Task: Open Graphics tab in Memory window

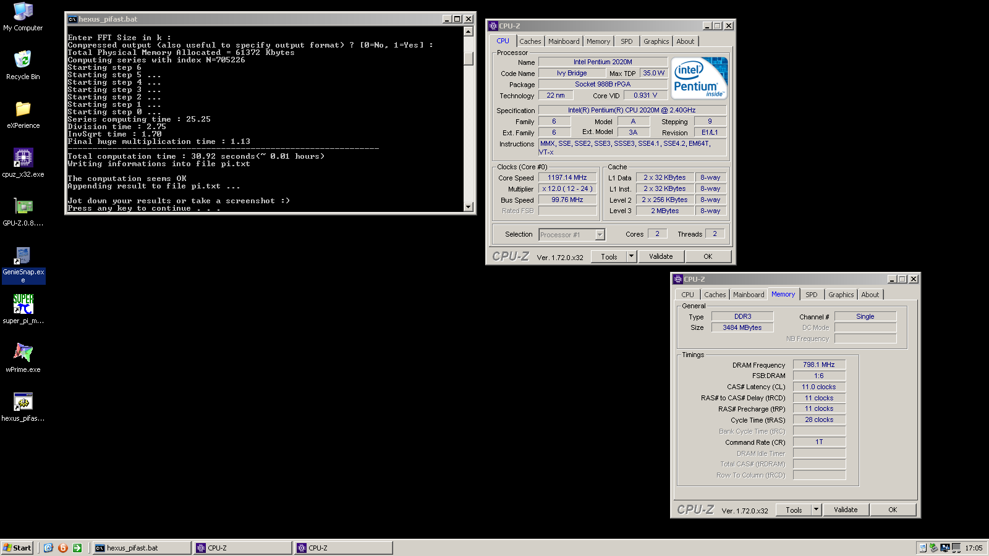Action: point(841,295)
